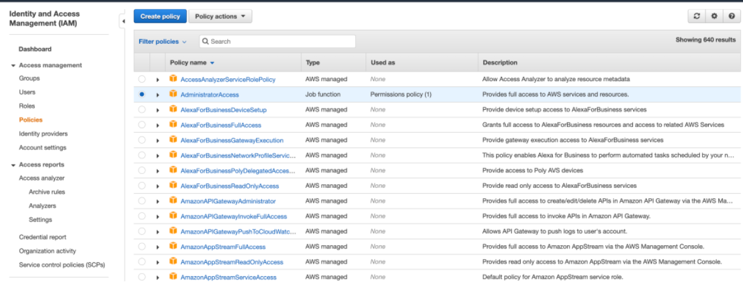This screenshot has width=743, height=294.
Task: Open Organization activity in sidebar
Action: pos(48,251)
